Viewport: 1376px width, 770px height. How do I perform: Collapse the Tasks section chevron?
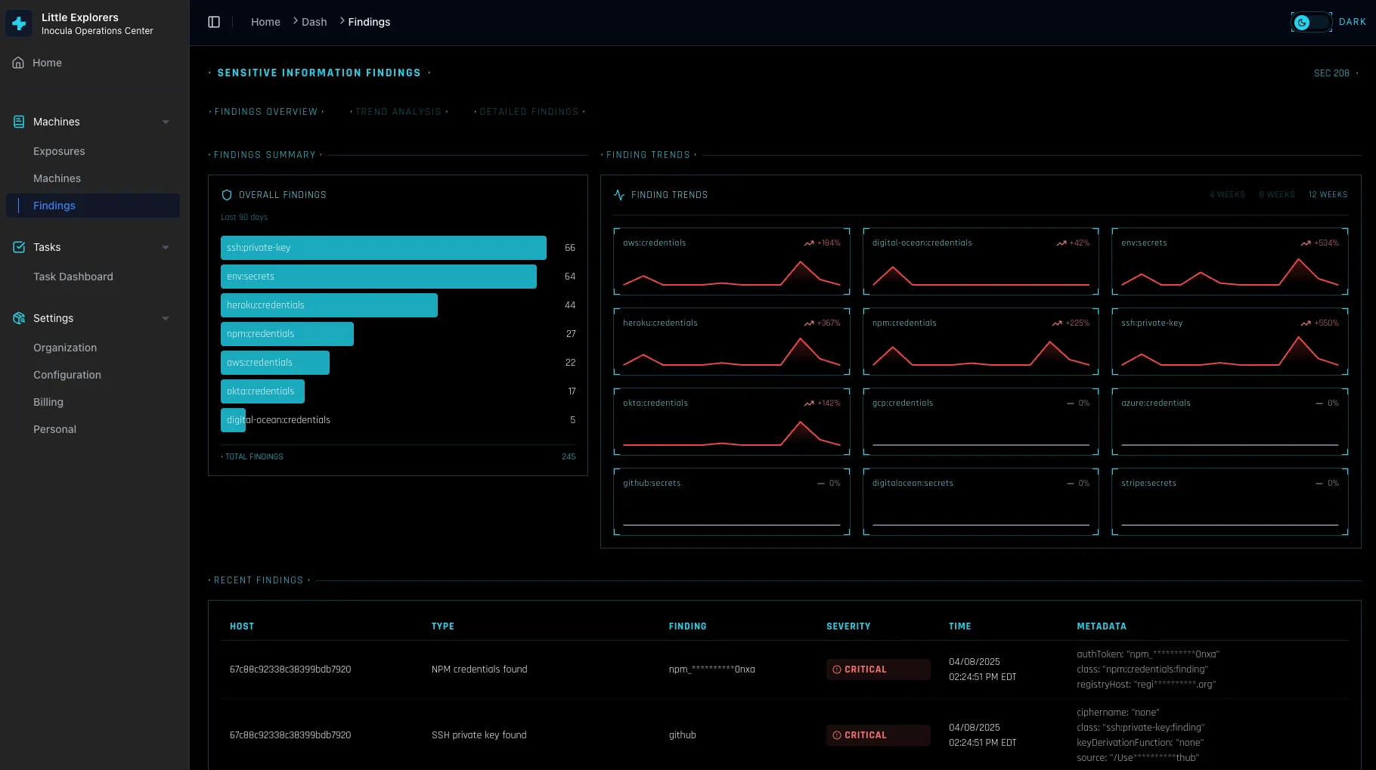pyautogui.click(x=166, y=247)
